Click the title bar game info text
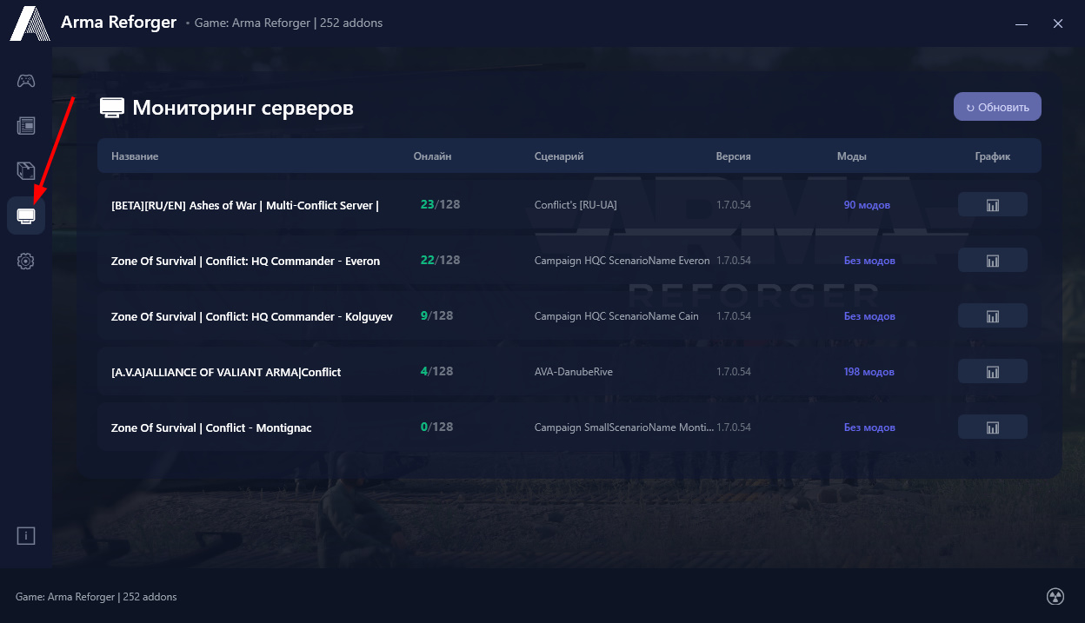 coord(289,23)
